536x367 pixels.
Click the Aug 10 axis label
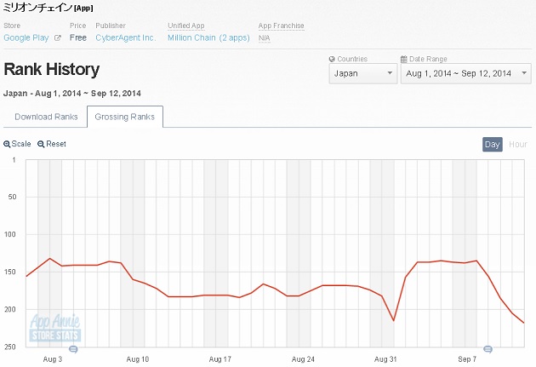click(x=138, y=359)
